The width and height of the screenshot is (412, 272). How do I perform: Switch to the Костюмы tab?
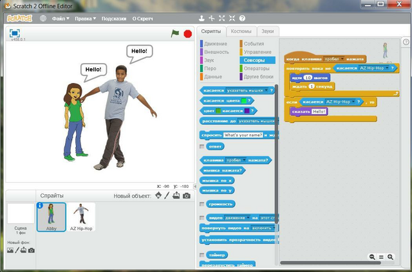[x=241, y=32]
